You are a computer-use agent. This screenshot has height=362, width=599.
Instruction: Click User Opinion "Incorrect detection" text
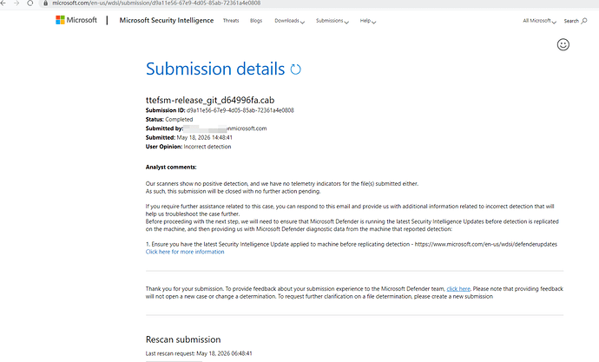[207, 147]
